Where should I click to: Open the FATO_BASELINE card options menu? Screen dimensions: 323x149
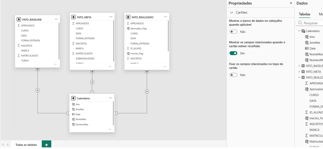pos(56,19)
